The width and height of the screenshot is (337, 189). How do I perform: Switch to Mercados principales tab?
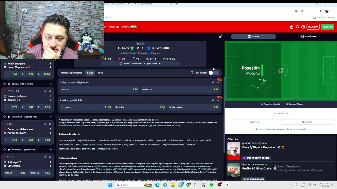[71, 73]
